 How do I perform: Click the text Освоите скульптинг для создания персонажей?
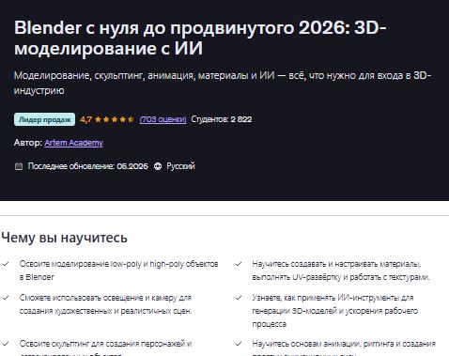[105, 348]
